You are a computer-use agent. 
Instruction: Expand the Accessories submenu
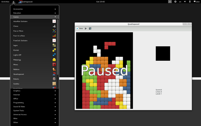point(34,9)
